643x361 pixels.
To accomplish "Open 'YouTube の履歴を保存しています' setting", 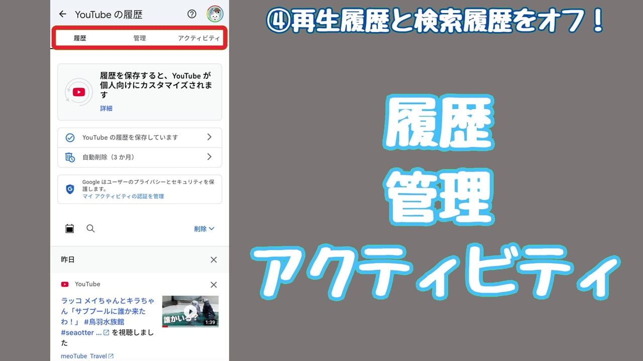I will (140, 137).
